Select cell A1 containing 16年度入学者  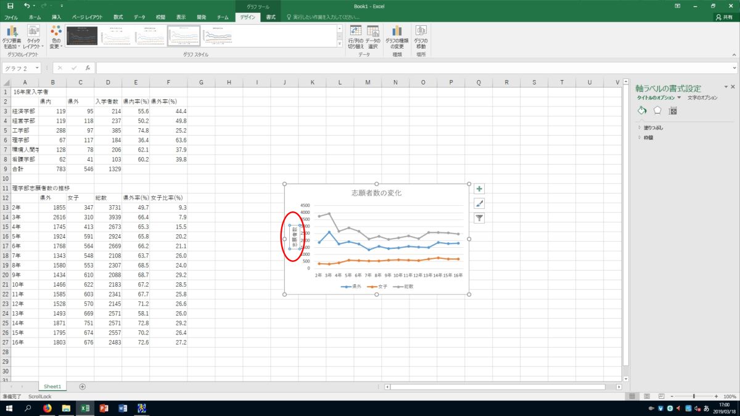tap(25, 91)
